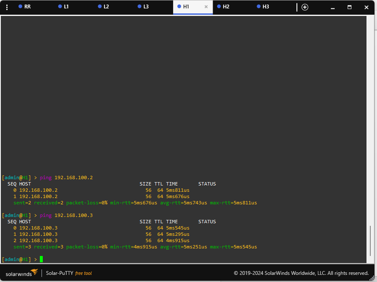
Task: Click the Solar-PuTTY free tool label
Action: (x=69, y=273)
